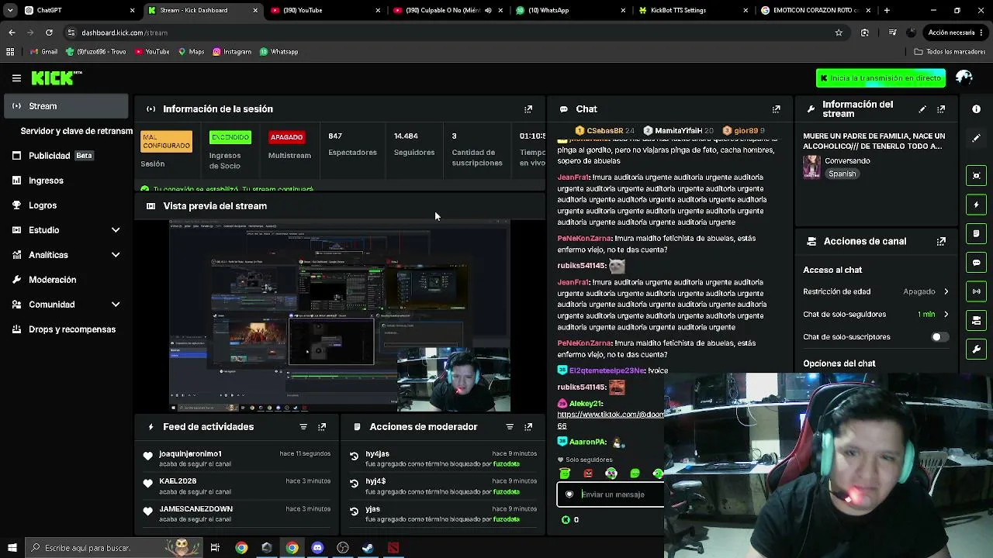
Task: Open Restricción de edad setting chevron
Action: pos(946,291)
